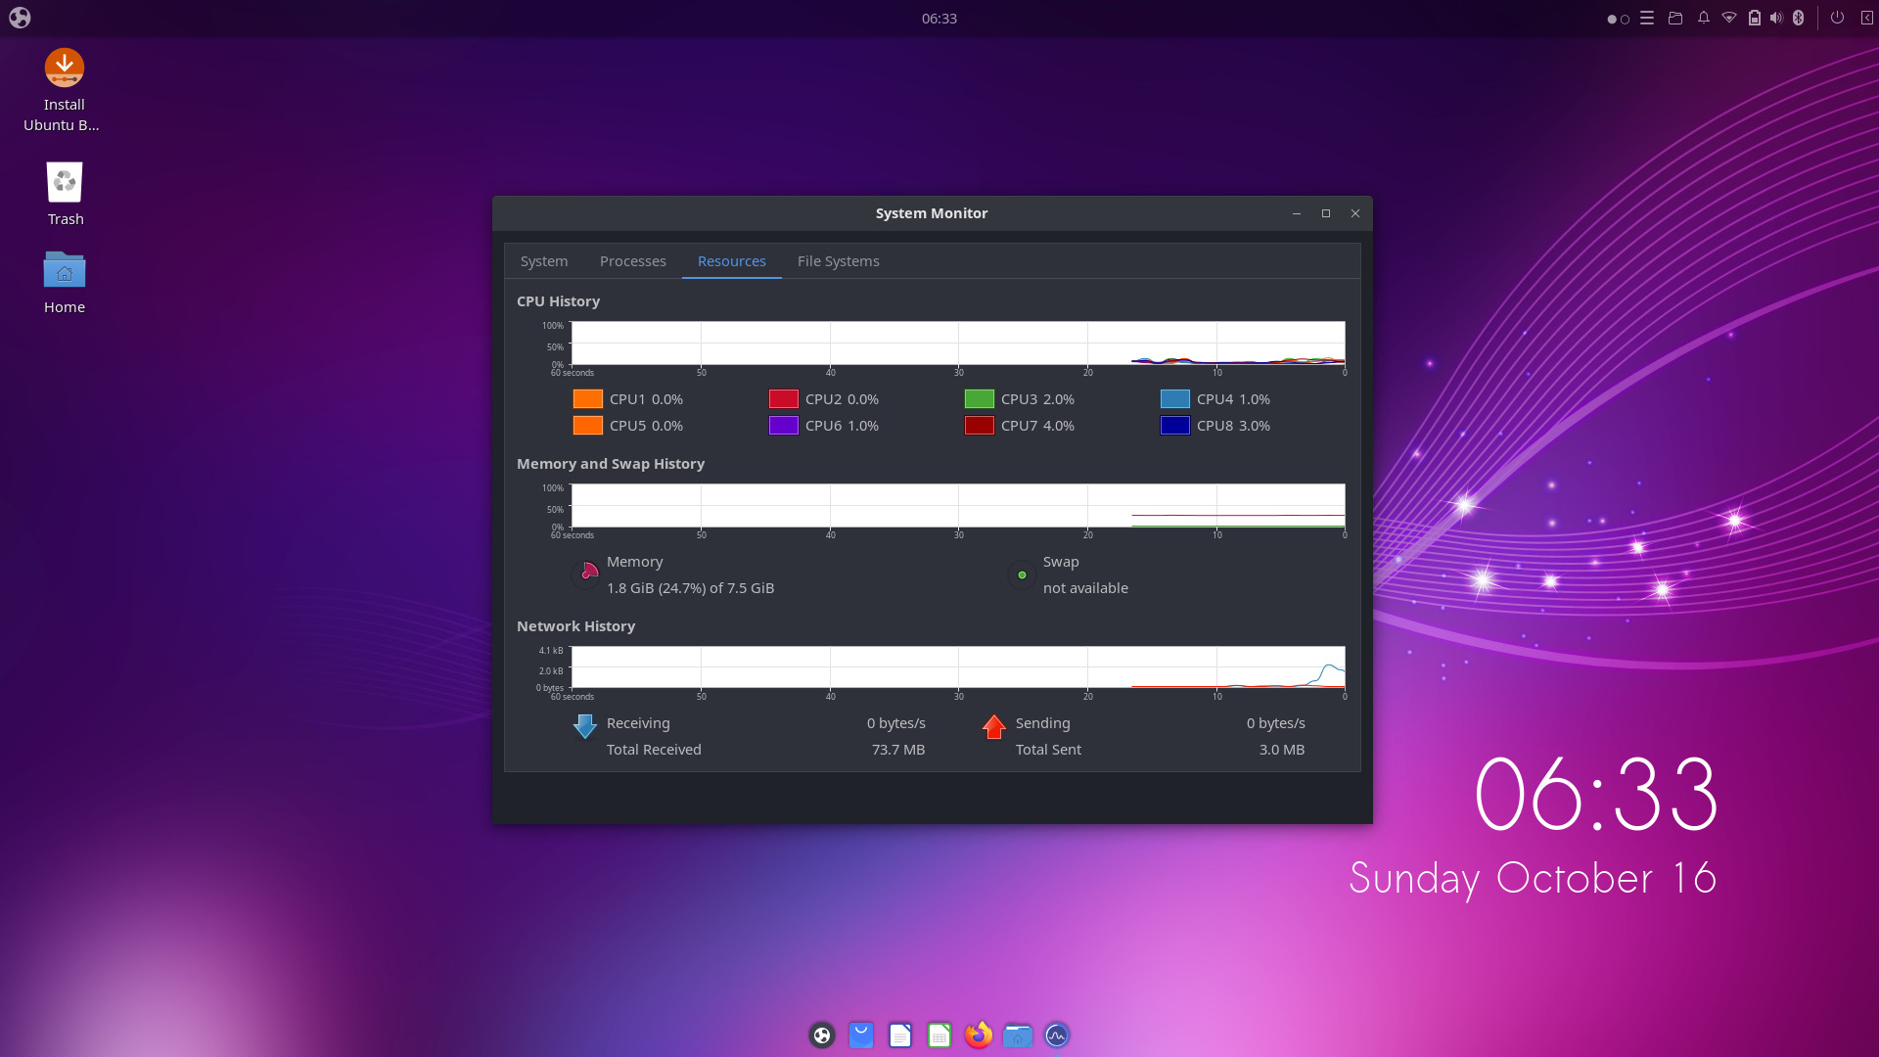Click the System Monitor dock icon
The image size is (1879, 1057).
pos(1057,1034)
